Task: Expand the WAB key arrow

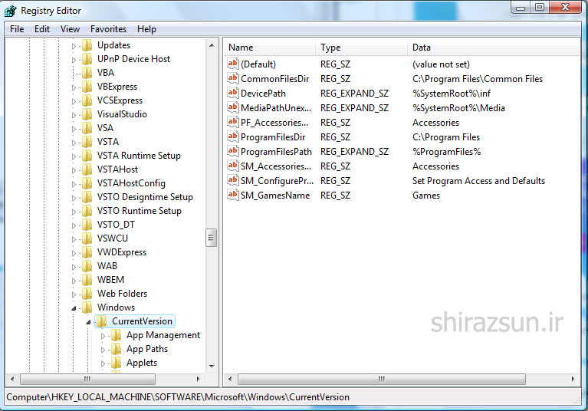Action: [x=74, y=267]
